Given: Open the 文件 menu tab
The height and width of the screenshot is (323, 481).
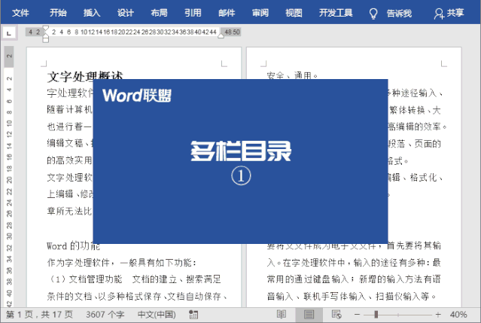Looking at the screenshot, I should 20,13.
